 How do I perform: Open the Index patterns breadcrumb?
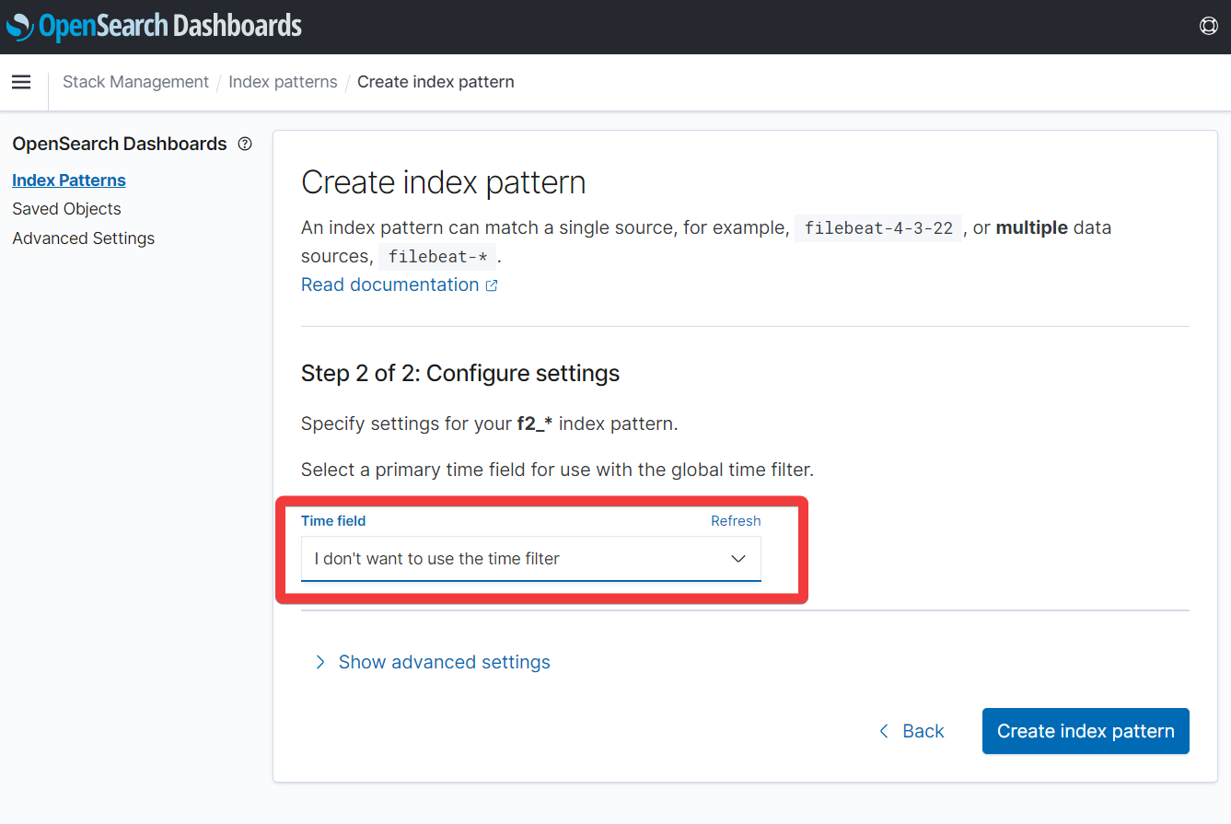click(283, 81)
